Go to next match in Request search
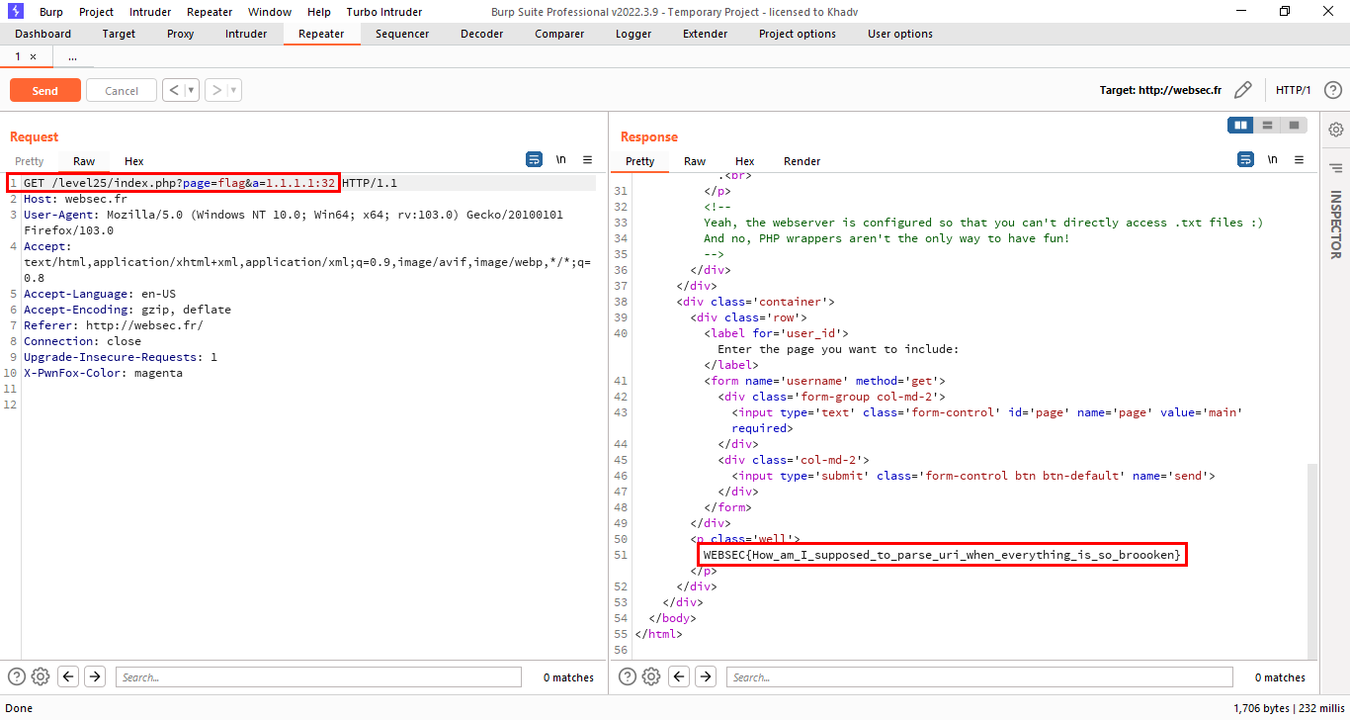 pyautogui.click(x=95, y=676)
